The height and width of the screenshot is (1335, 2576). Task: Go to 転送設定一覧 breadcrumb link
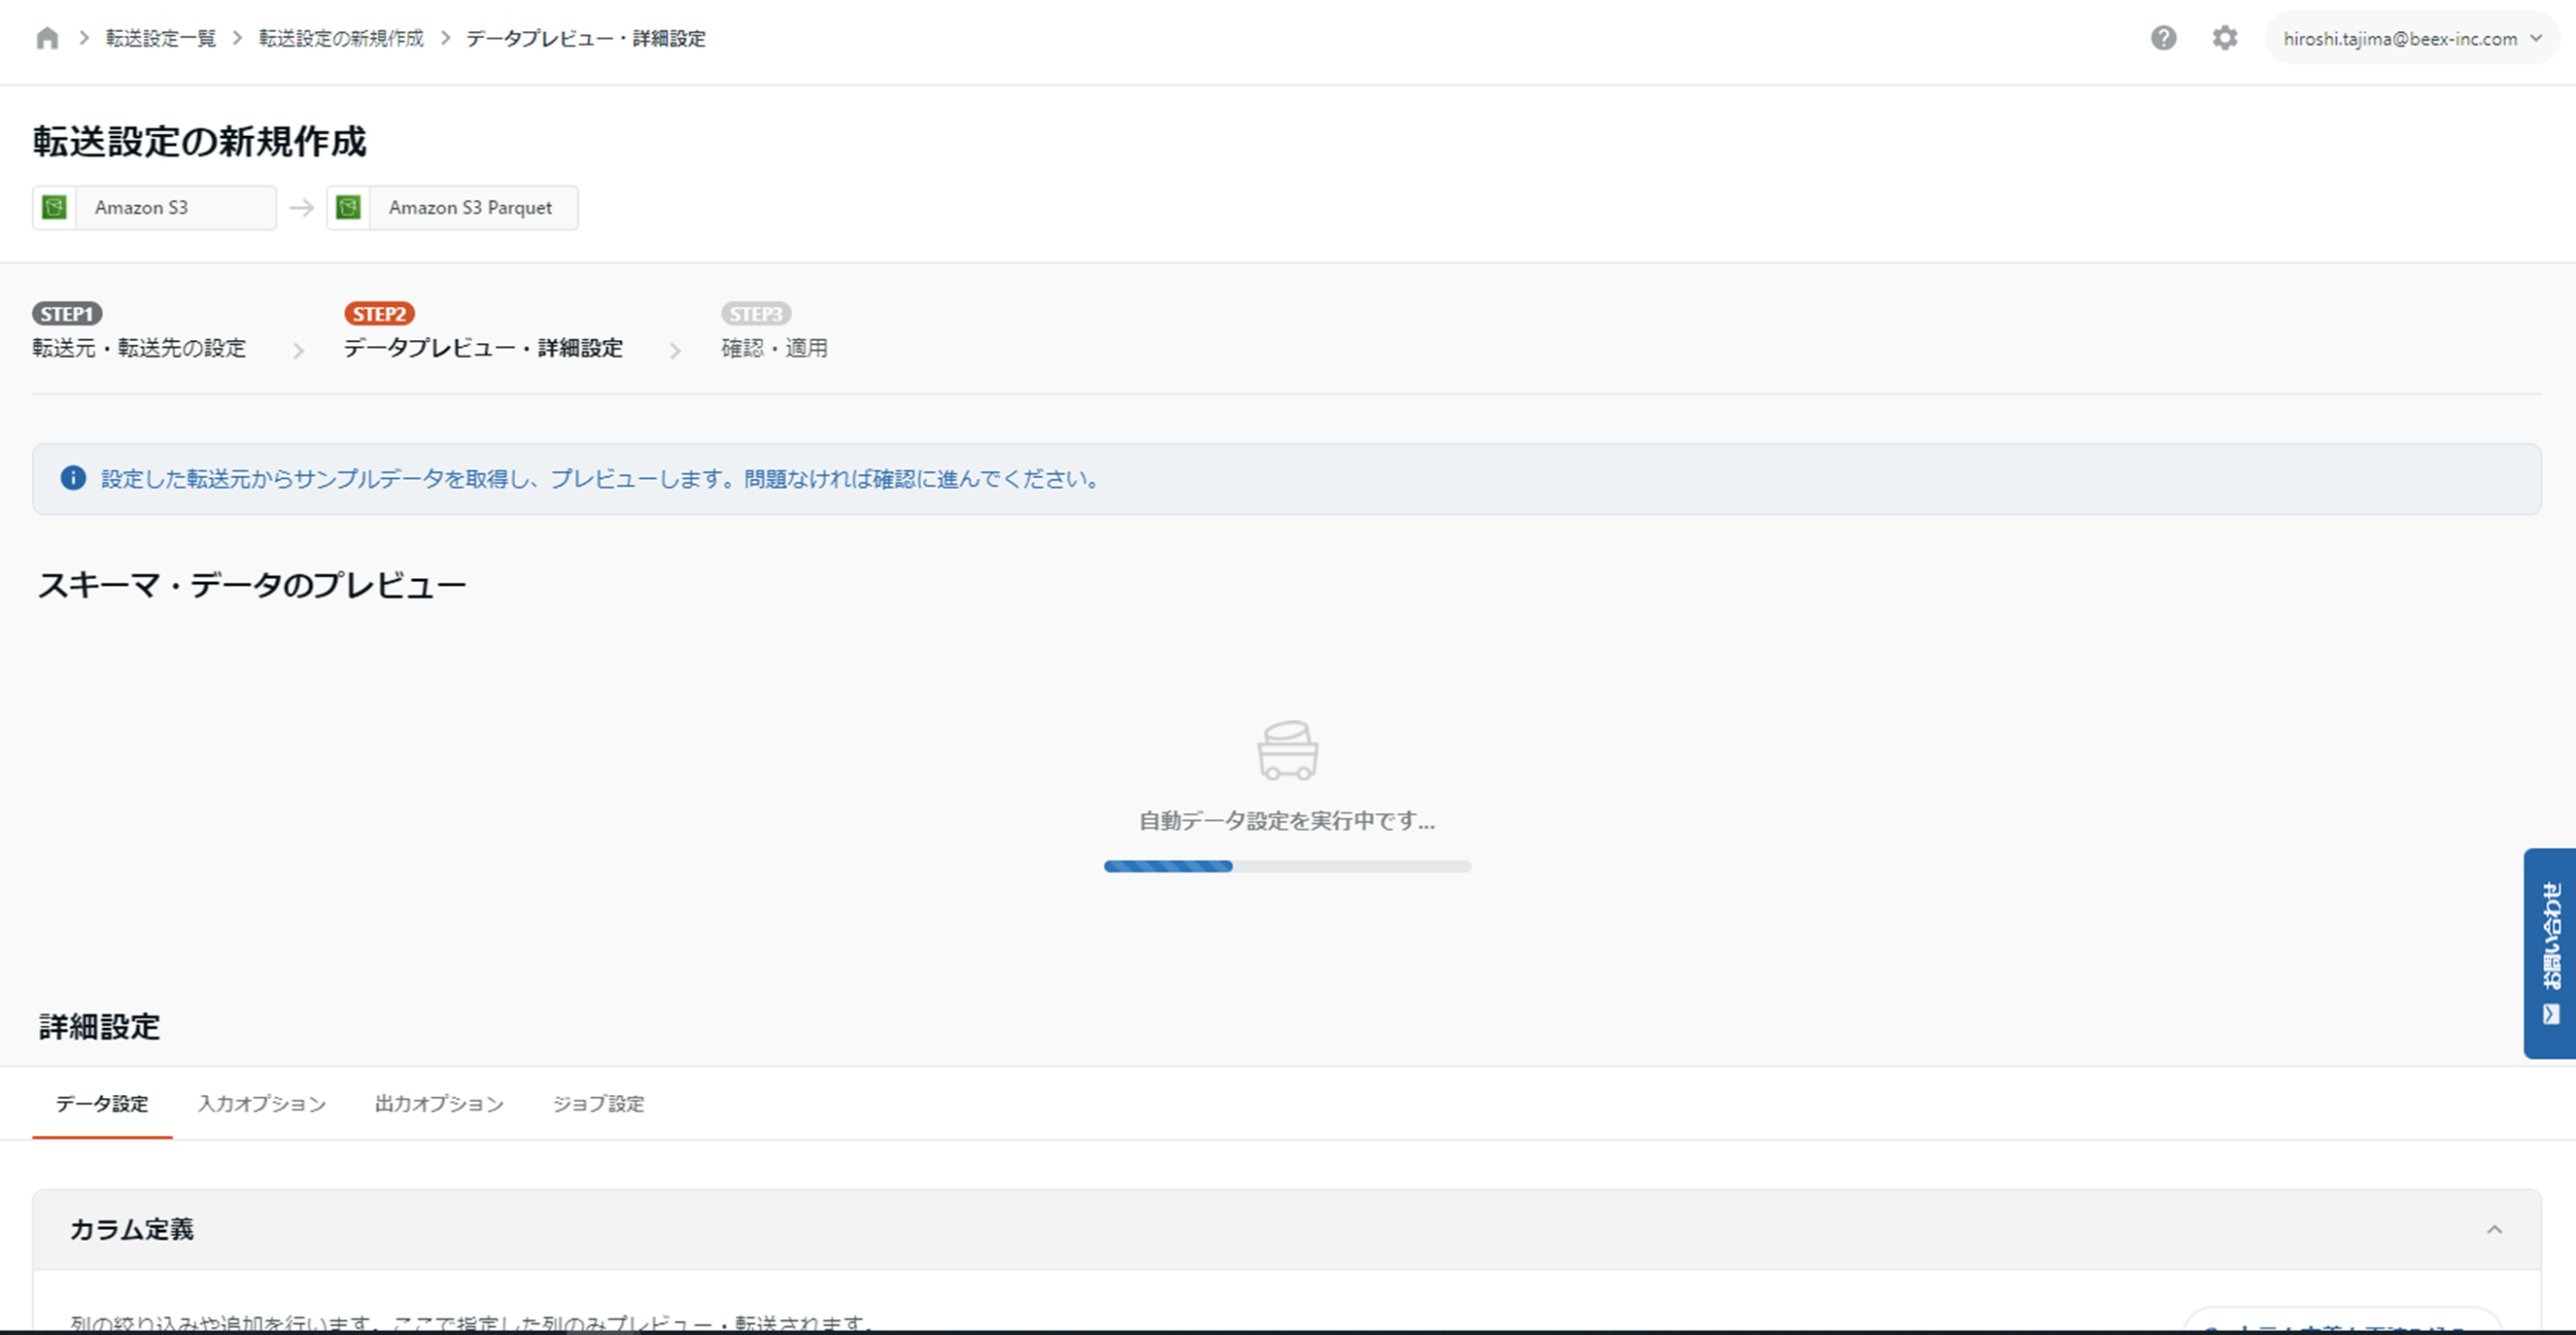[x=161, y=38]
